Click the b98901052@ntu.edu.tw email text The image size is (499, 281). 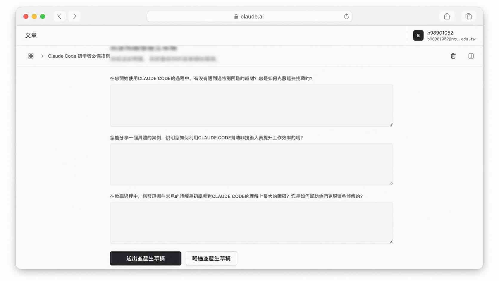[x=451, y=39]
